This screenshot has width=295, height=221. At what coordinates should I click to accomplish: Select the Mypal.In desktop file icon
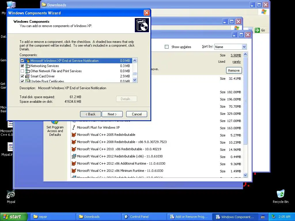[10, 147]
